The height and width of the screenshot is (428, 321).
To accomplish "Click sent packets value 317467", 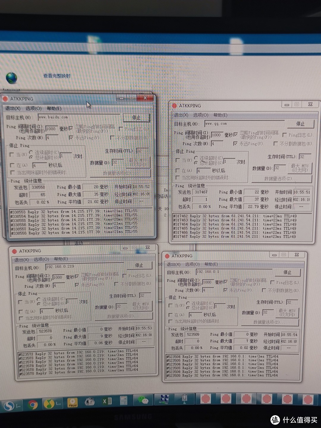I will click(201, 192).
